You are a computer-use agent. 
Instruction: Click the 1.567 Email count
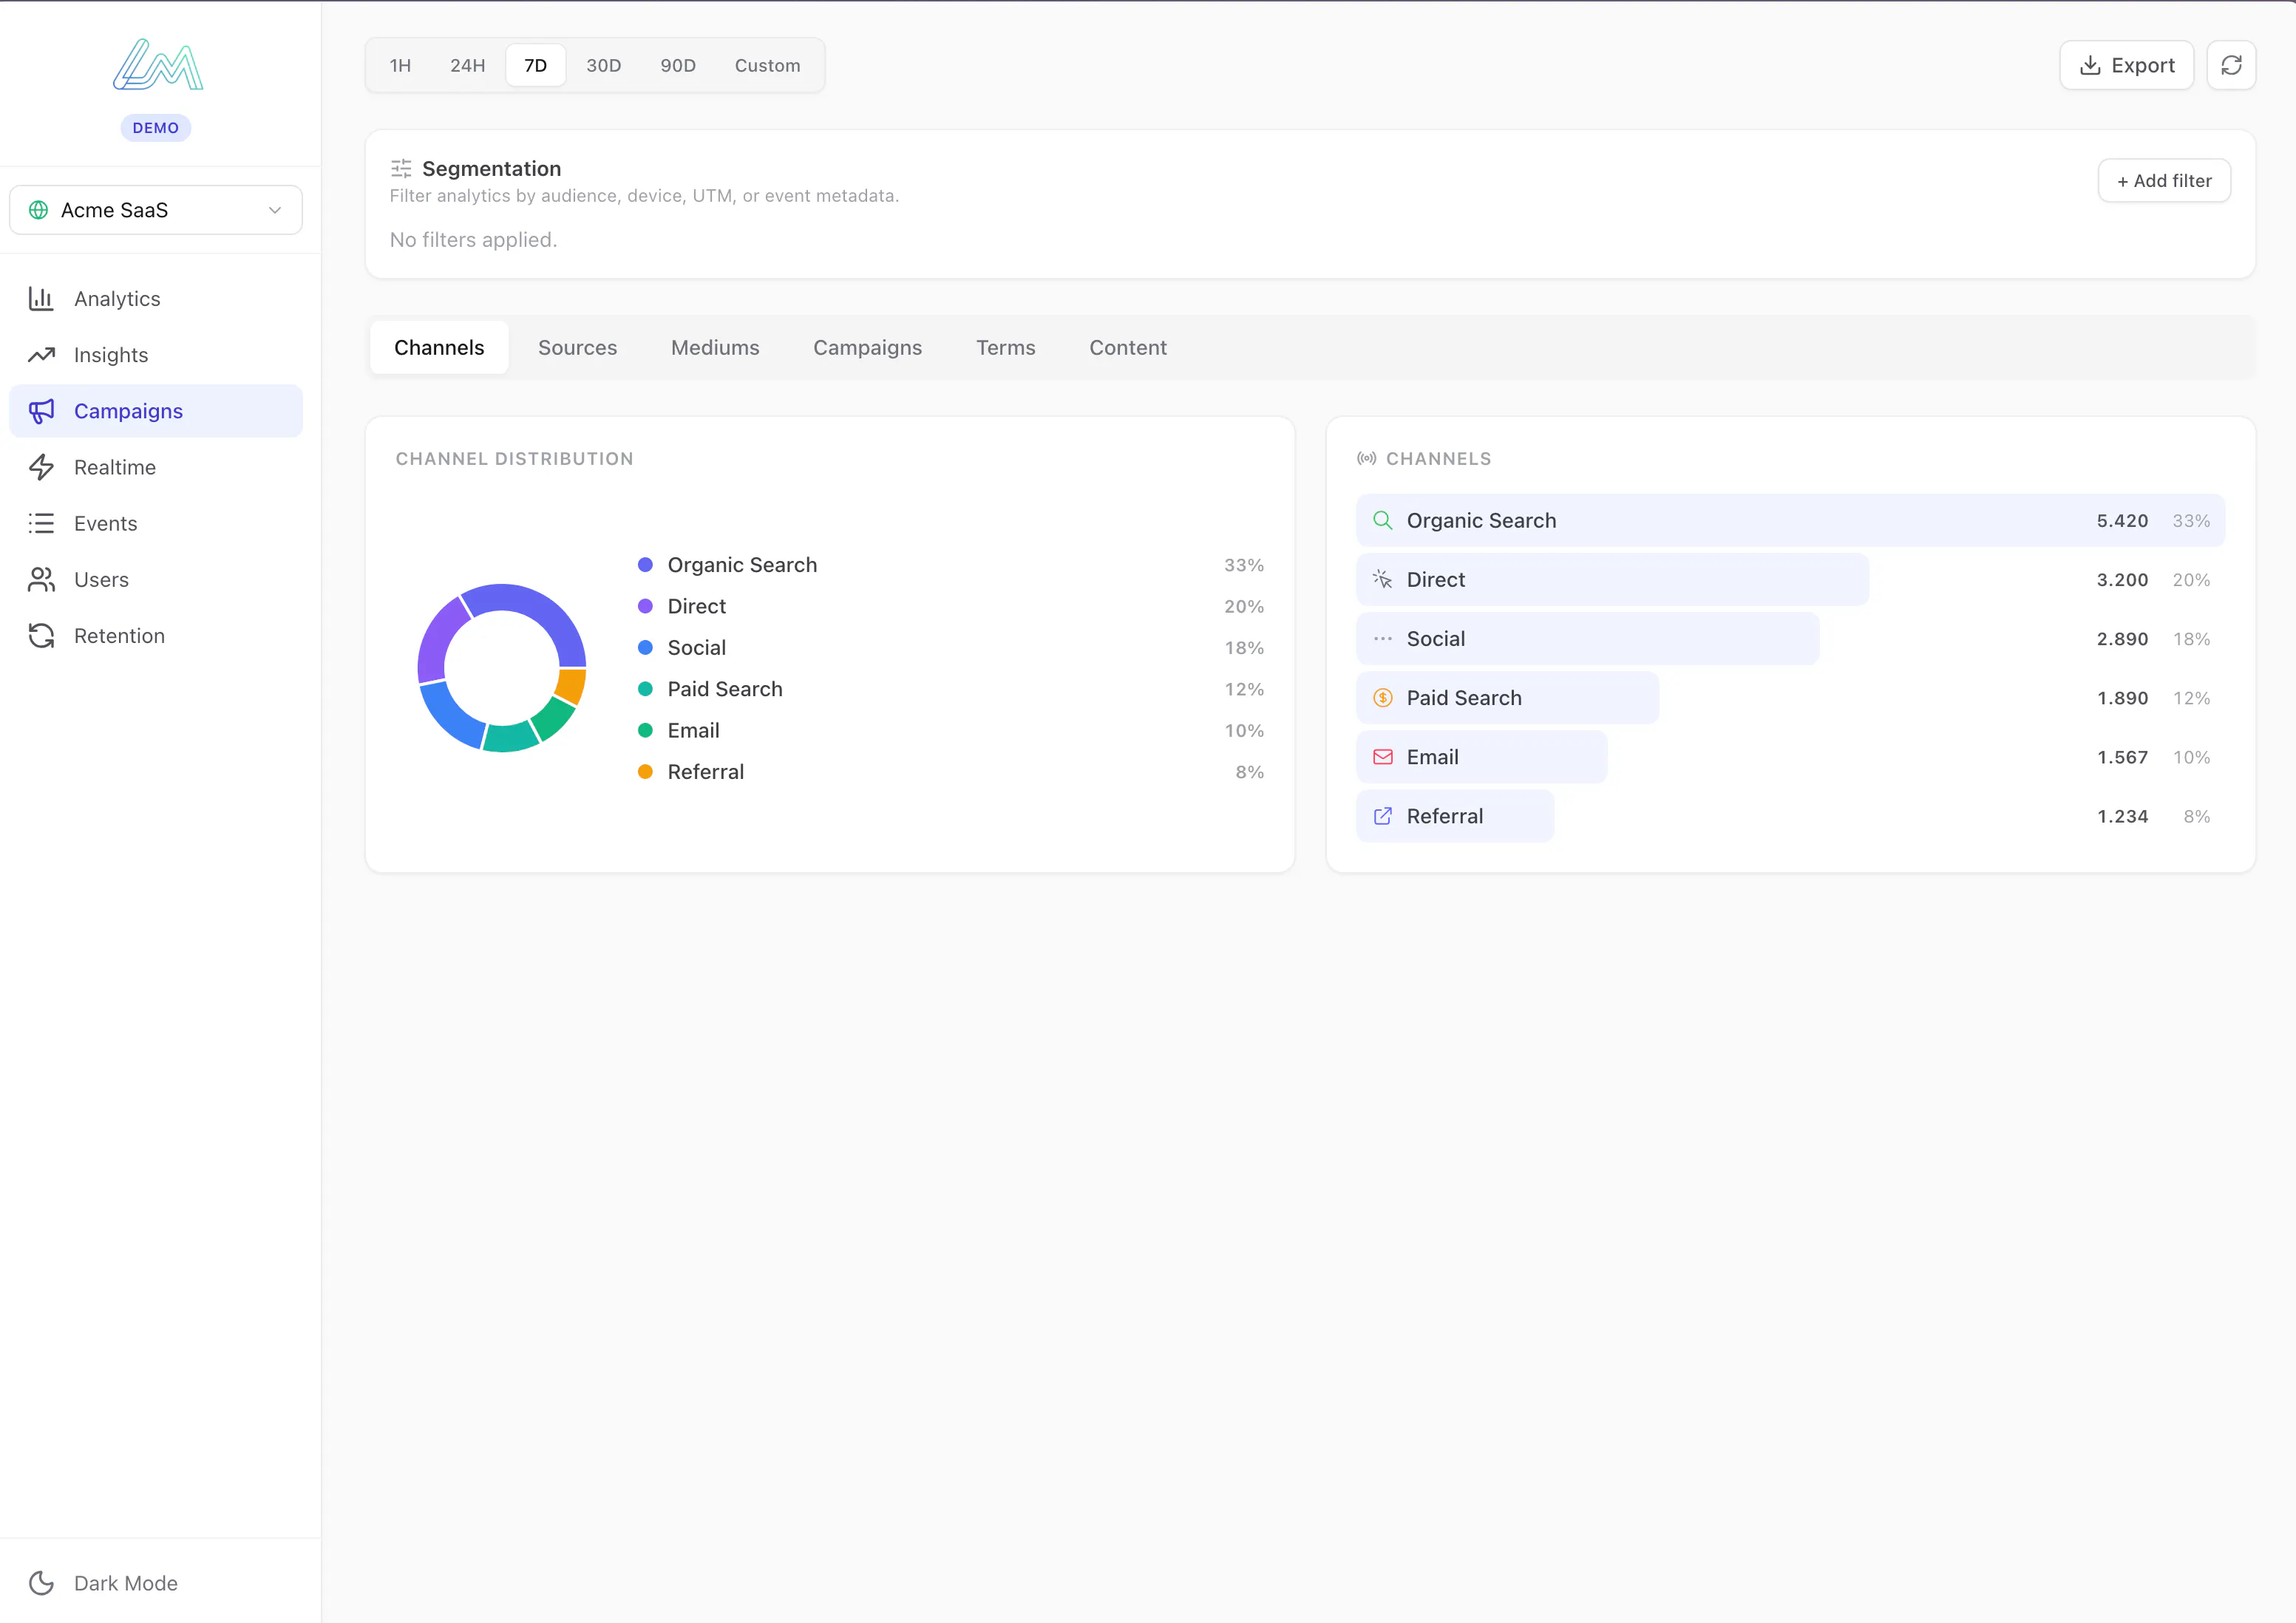click(x=2122, y=757)
